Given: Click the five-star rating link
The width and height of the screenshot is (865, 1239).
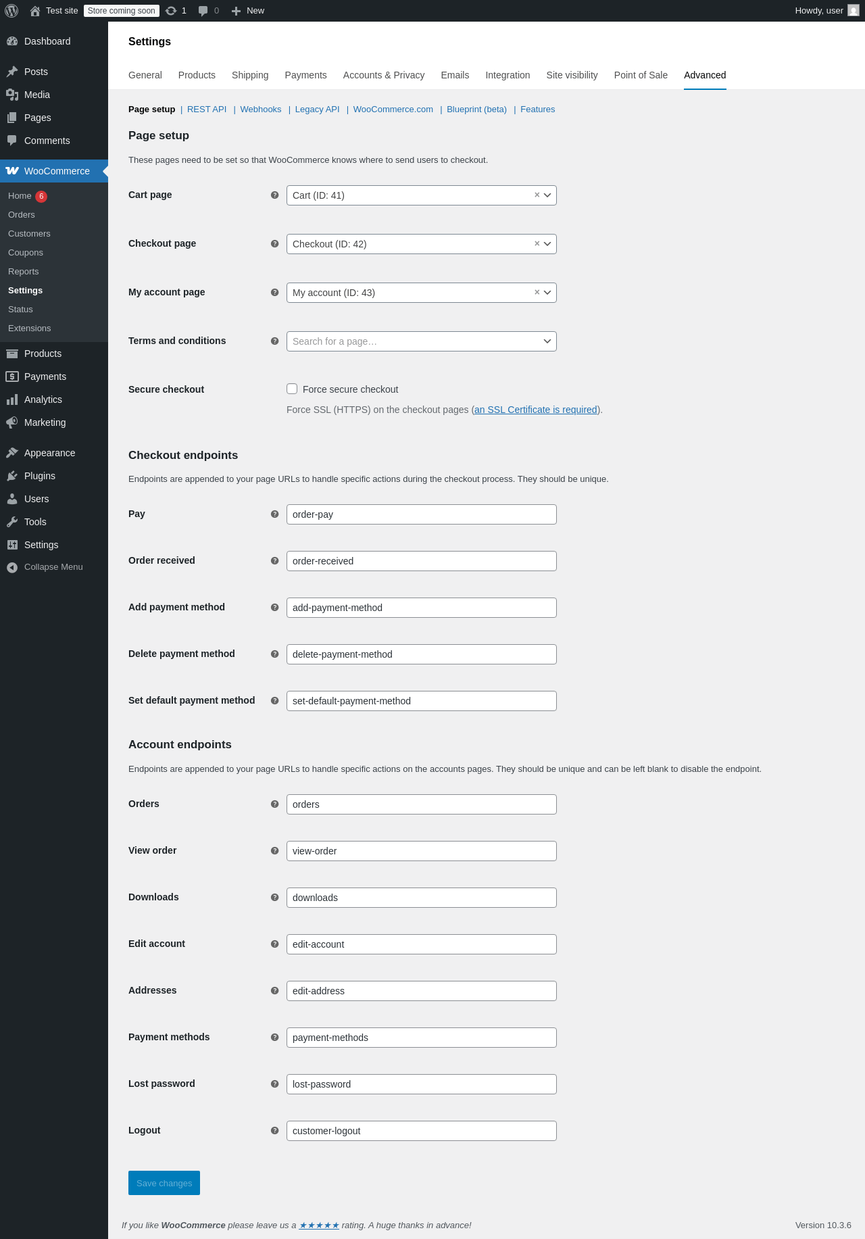Looking at the screenshot, I should tap(319, 1225).
